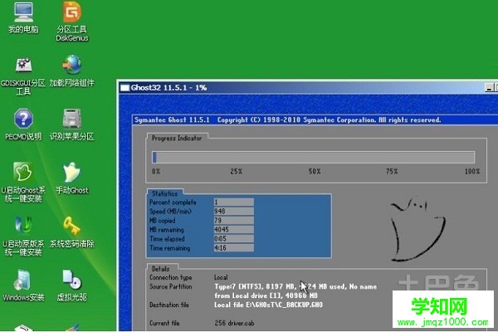
Task: Launch the U启动原版系统一键安装 icon
Action: pyautogui.click(x=23, y=236)
